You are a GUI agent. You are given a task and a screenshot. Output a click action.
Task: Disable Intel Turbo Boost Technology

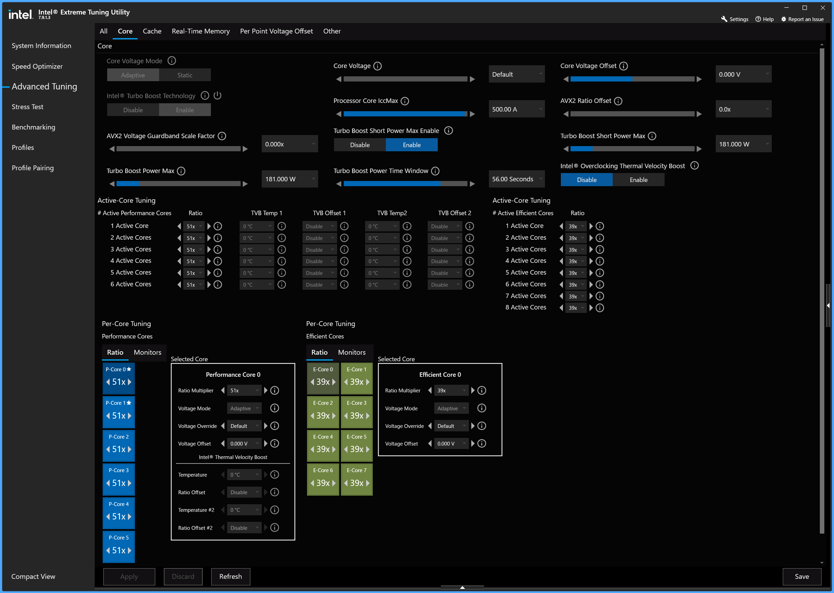133,110
